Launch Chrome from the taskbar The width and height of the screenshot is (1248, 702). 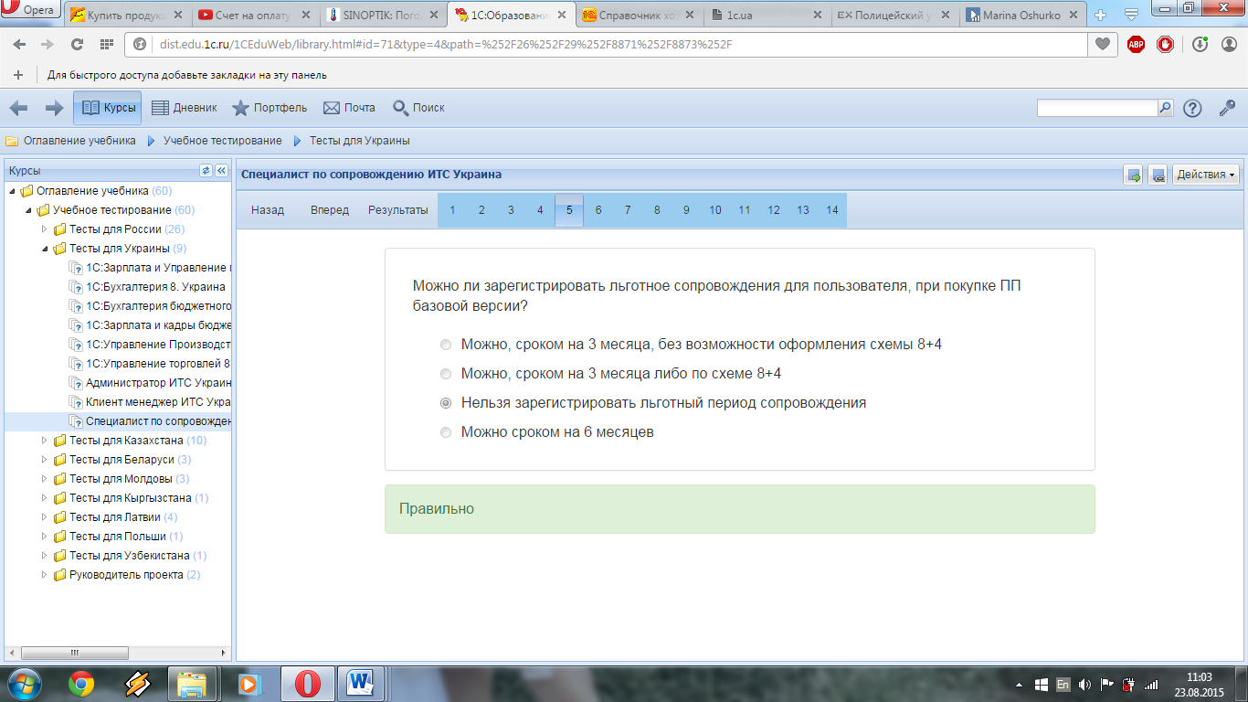pos(81,684)
